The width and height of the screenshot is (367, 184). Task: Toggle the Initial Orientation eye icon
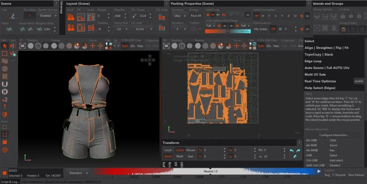pos(308,16)
